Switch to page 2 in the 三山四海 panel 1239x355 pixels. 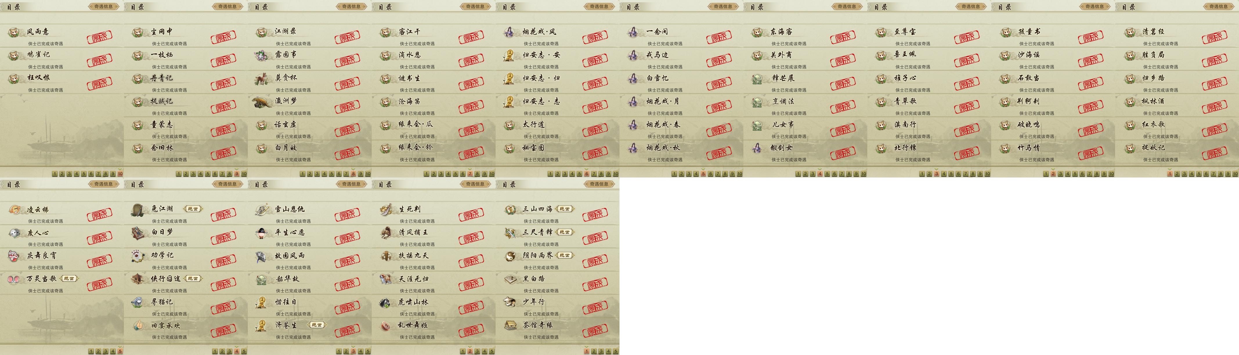point(593,351)
